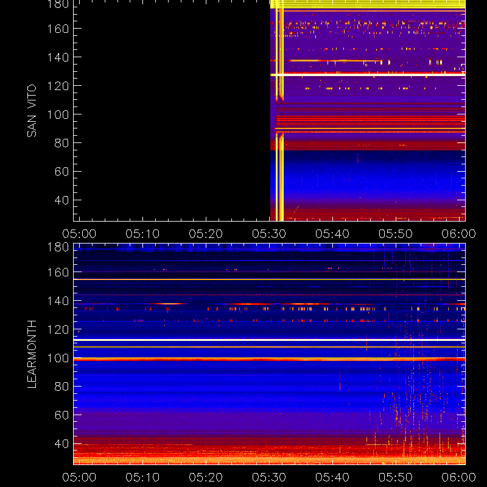Choose the 05:00 time label of the Learmonth plot

coord(79,477)
